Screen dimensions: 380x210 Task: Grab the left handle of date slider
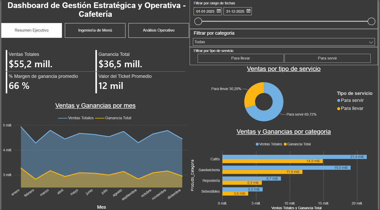tap(198, 21)
